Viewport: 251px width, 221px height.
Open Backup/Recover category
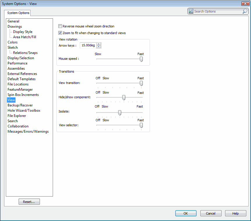tap(20, 105)
